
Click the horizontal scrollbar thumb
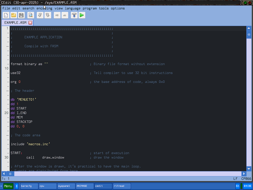[10, 174]
